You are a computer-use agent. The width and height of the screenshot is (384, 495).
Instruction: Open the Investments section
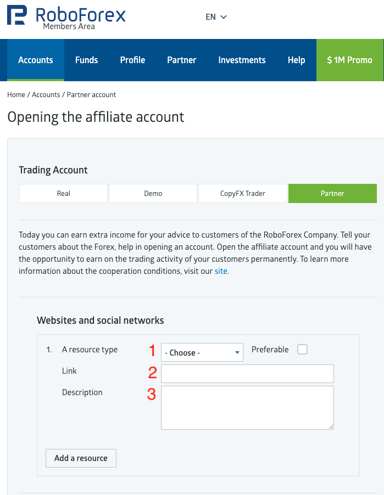click(242, 60)
